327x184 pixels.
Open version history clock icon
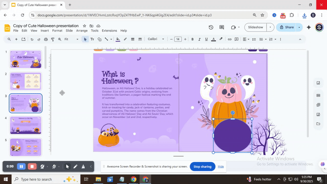(x=211, y=27)
